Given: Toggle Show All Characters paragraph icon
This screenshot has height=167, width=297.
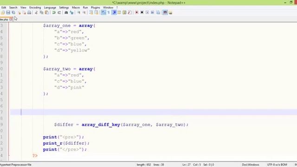Looking at the screenshot, I should [109, 13].
